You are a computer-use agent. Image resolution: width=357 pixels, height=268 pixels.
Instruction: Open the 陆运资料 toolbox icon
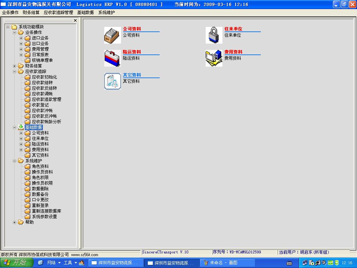[x=112, y=58]
